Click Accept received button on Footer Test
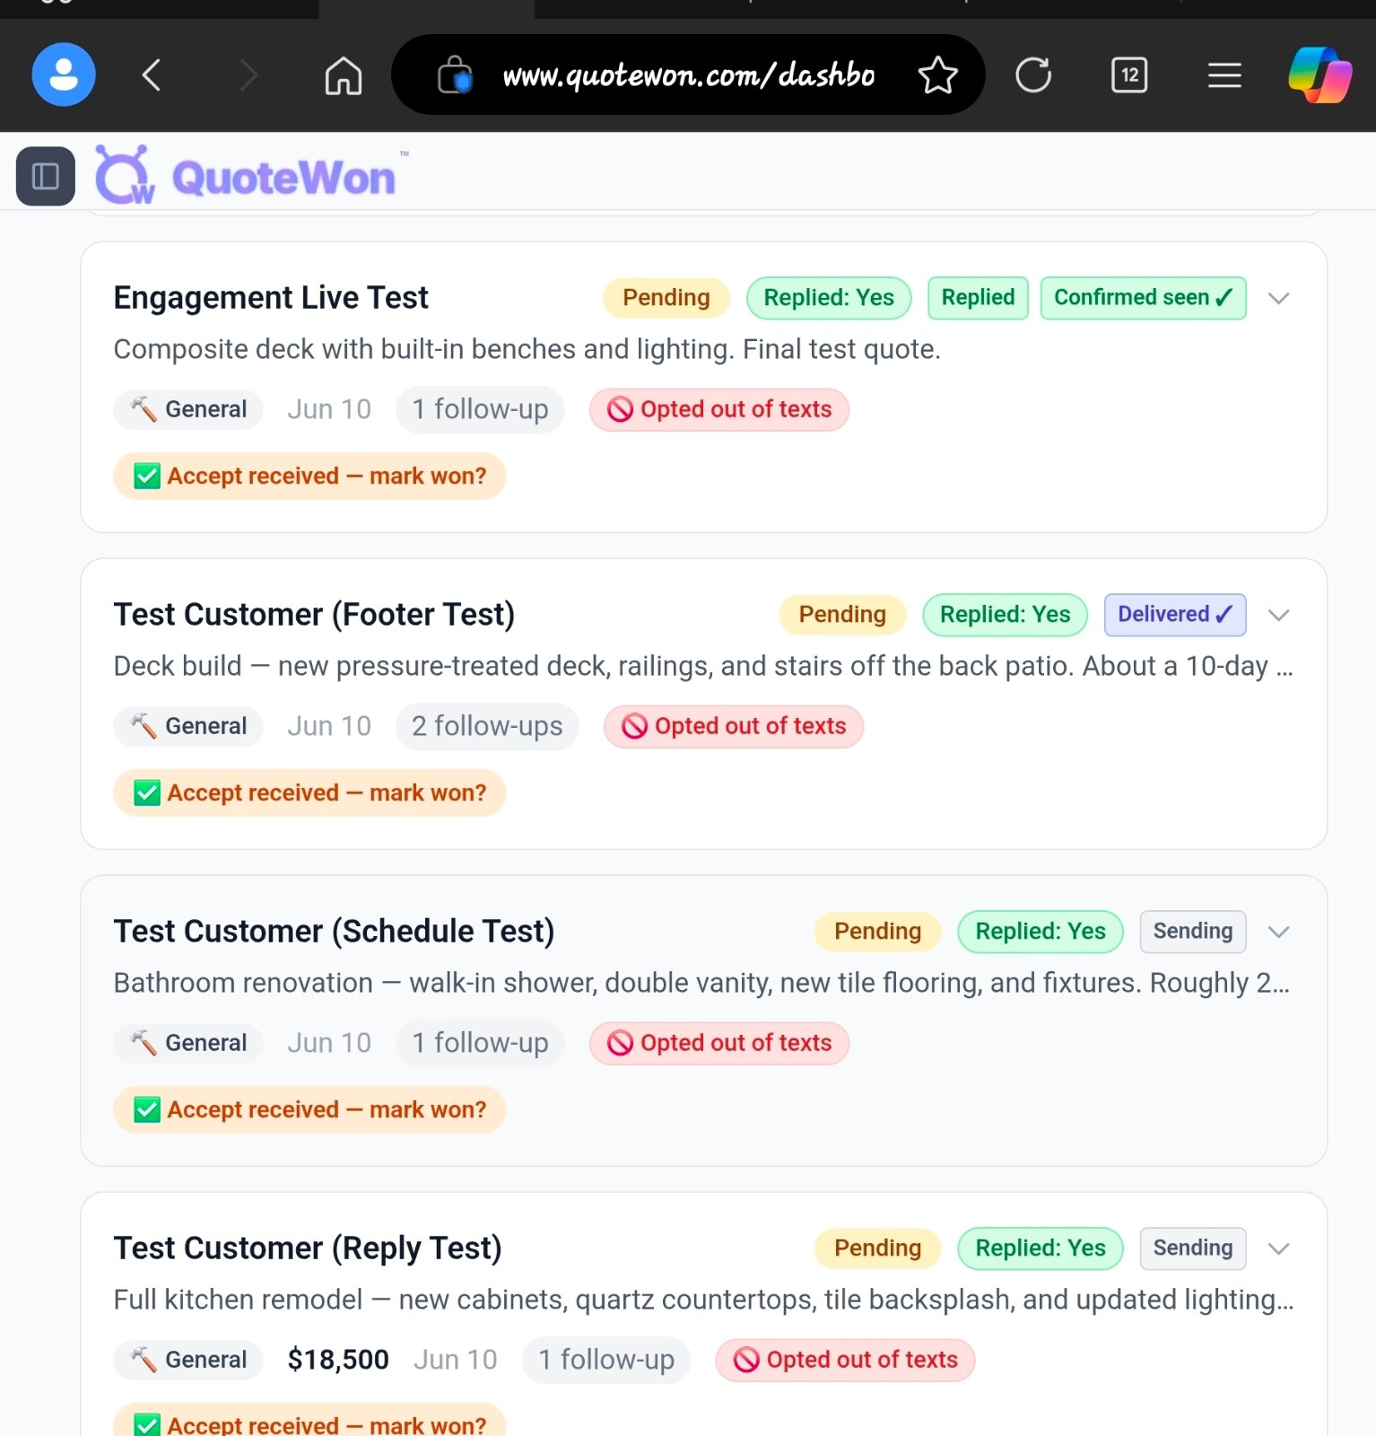 point(309,792)
